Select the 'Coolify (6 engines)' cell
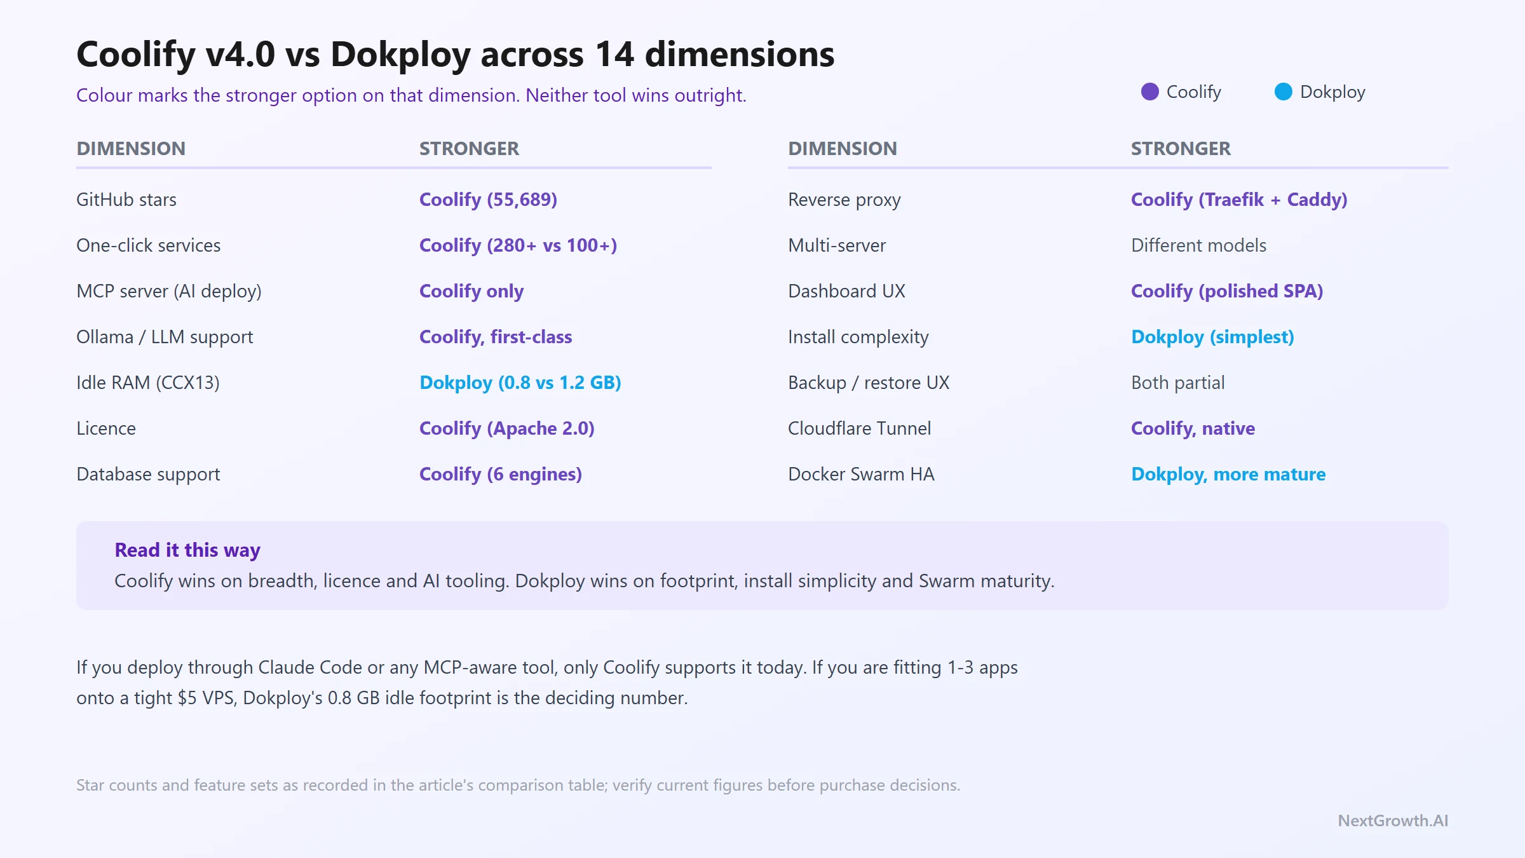The height and width of the screenshot is (858, 1525). tap(501, 474)
